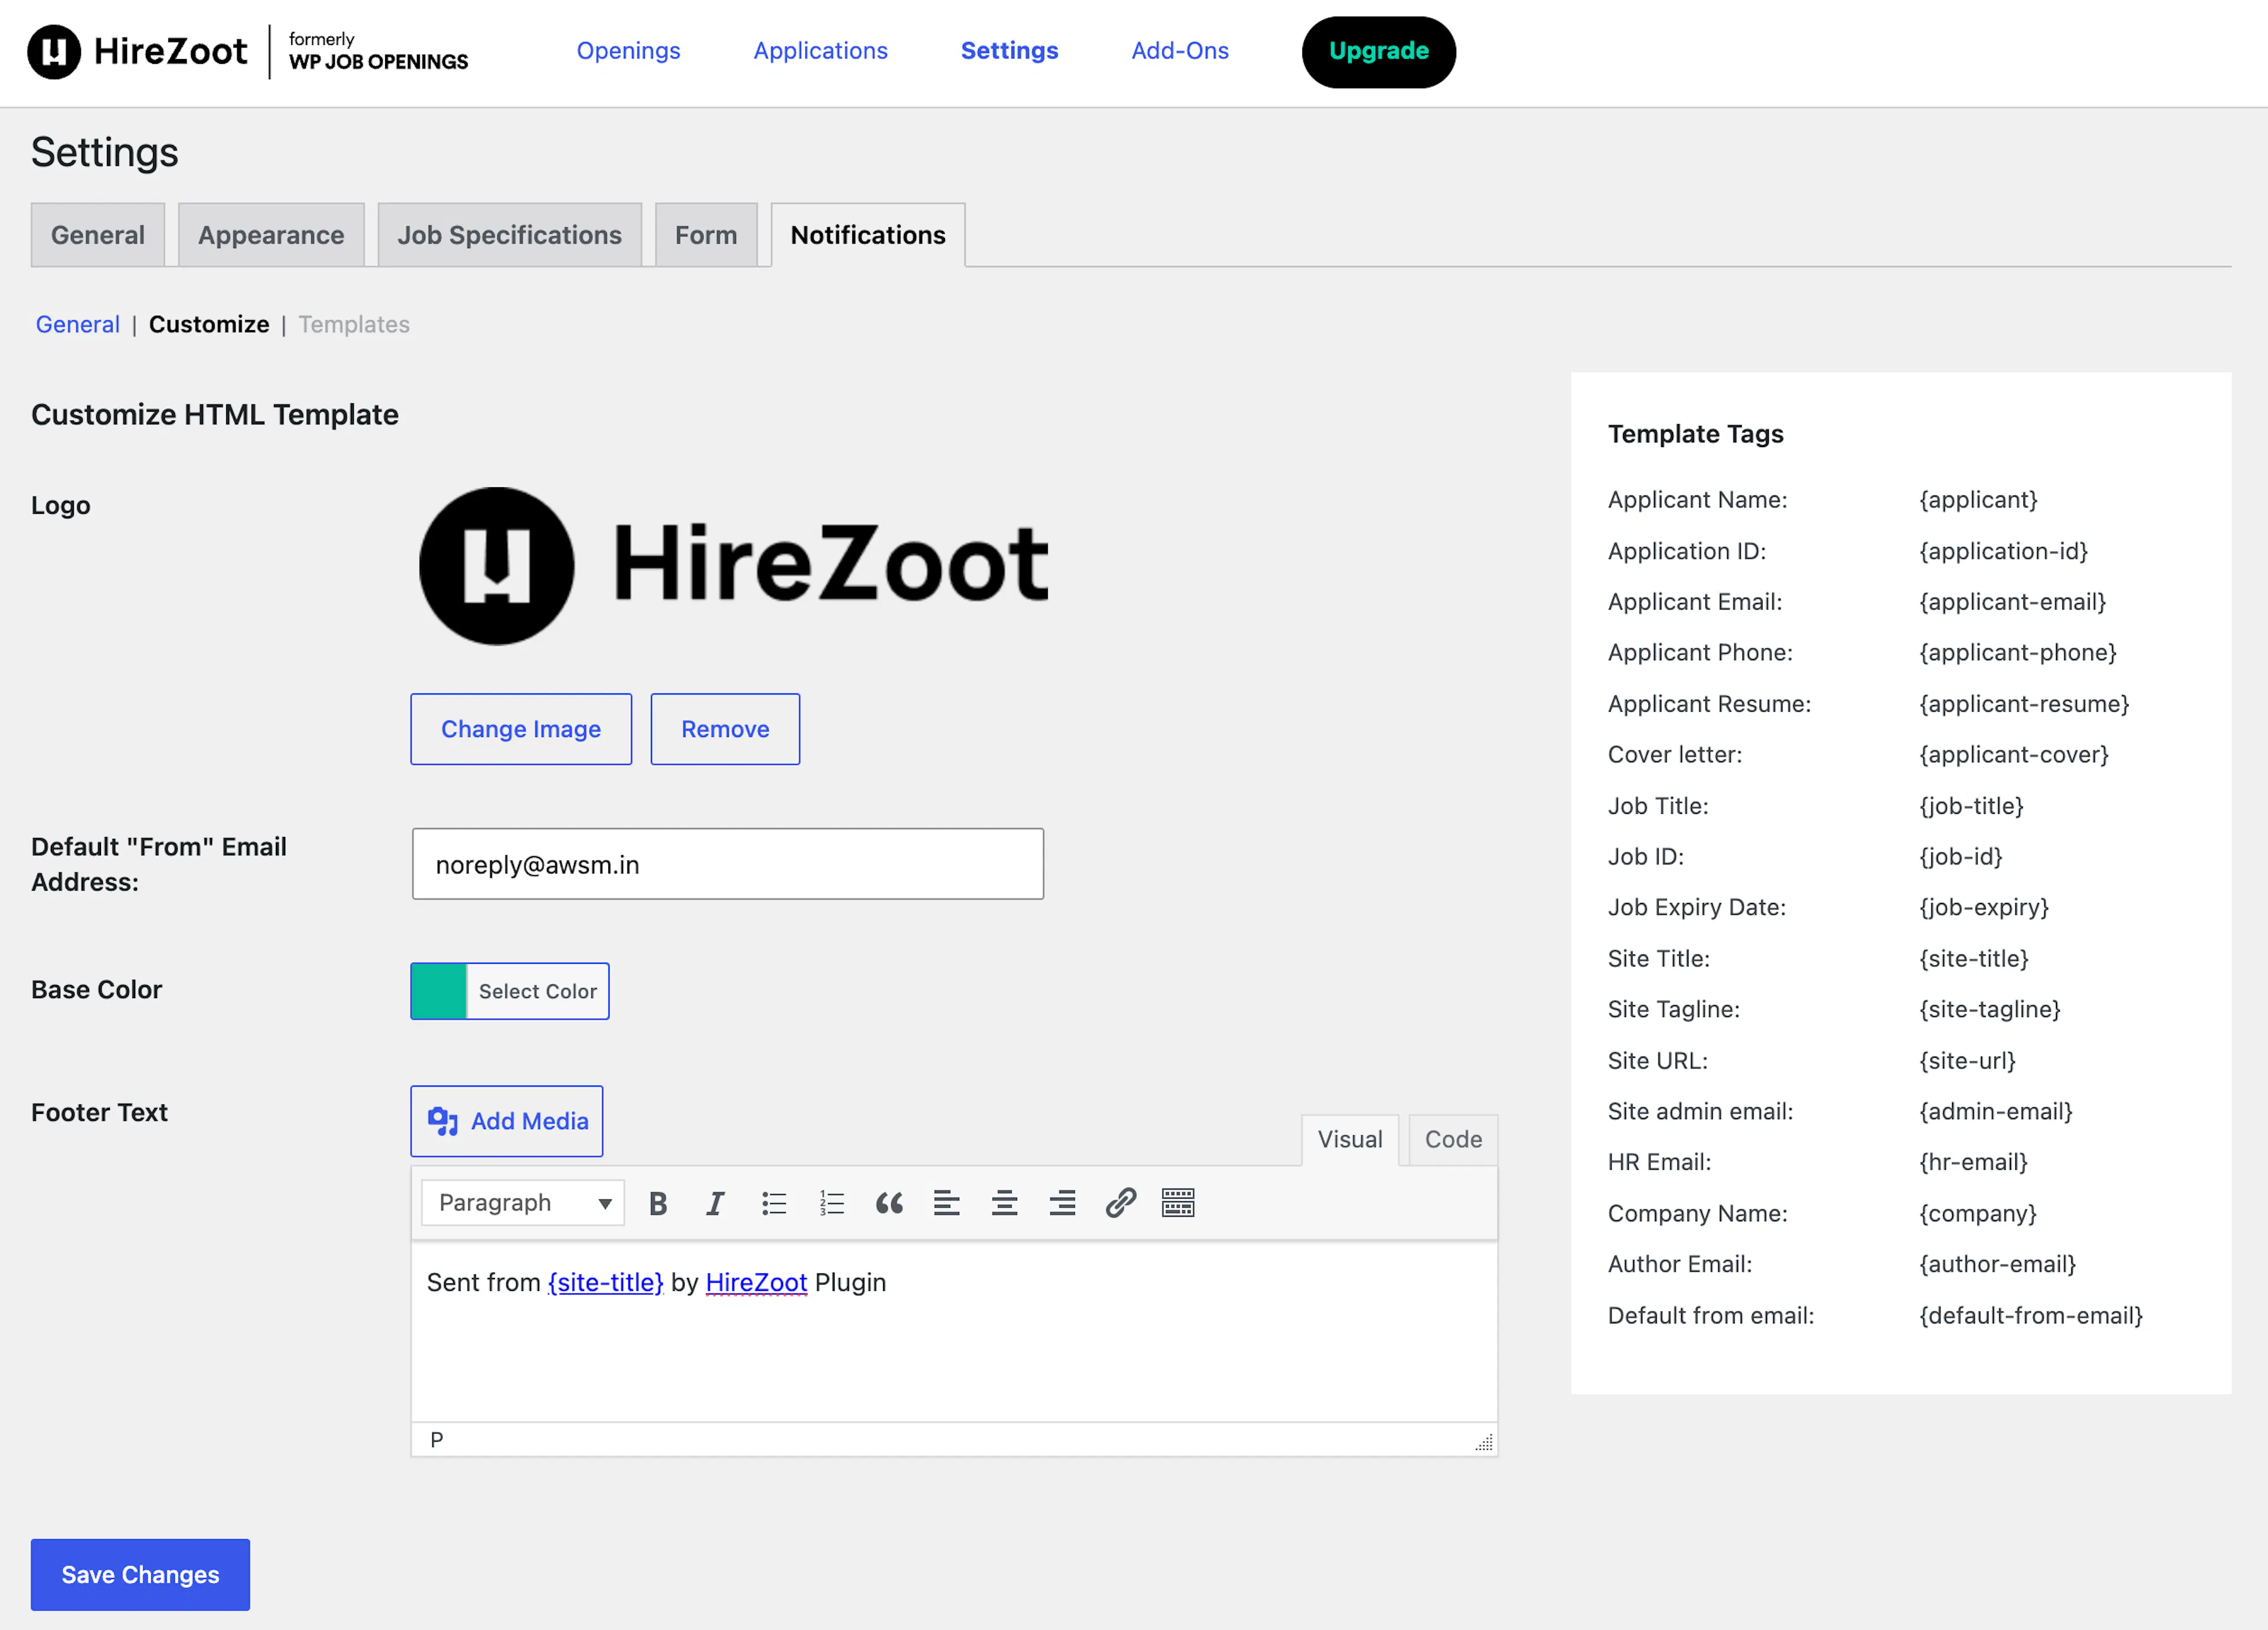The width and height of the screenshot is (2268, 1630).
Task: Click the Add Media button
Action: 507,1121
